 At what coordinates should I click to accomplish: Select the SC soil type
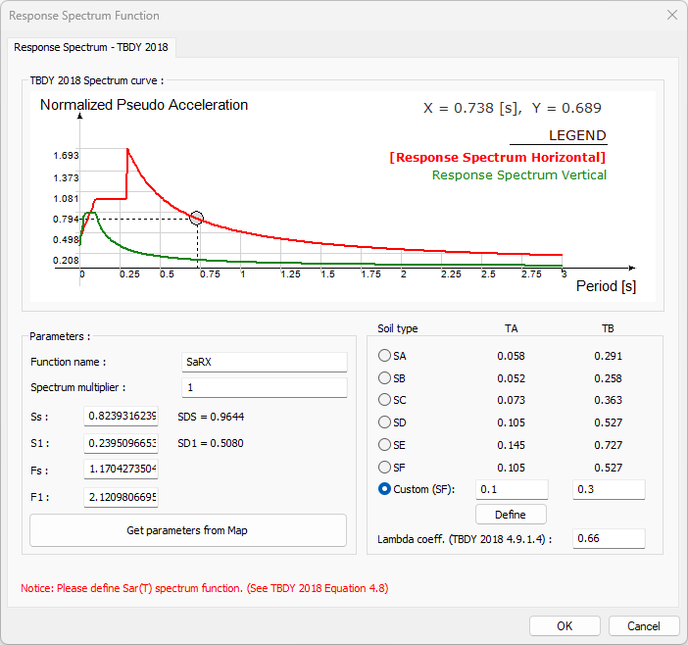coord(385,400)
